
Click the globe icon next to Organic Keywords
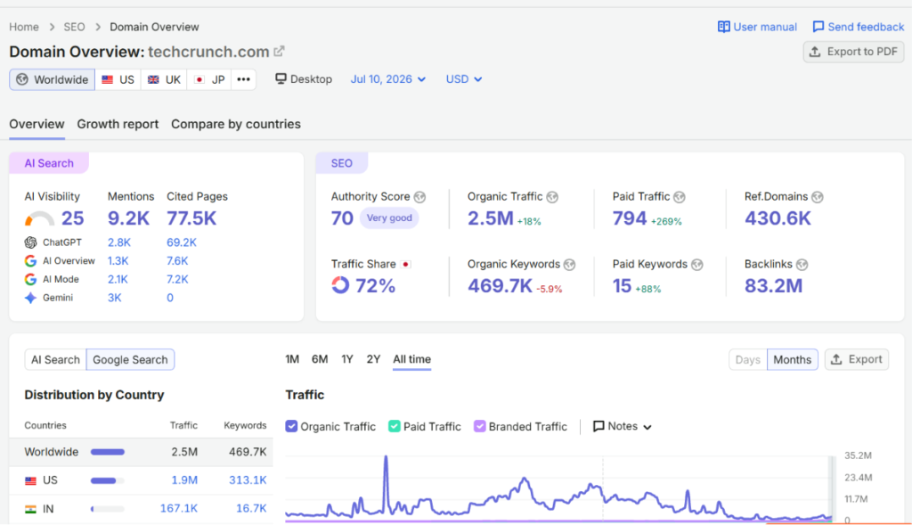pyautogui.click(x=569, y=265)
